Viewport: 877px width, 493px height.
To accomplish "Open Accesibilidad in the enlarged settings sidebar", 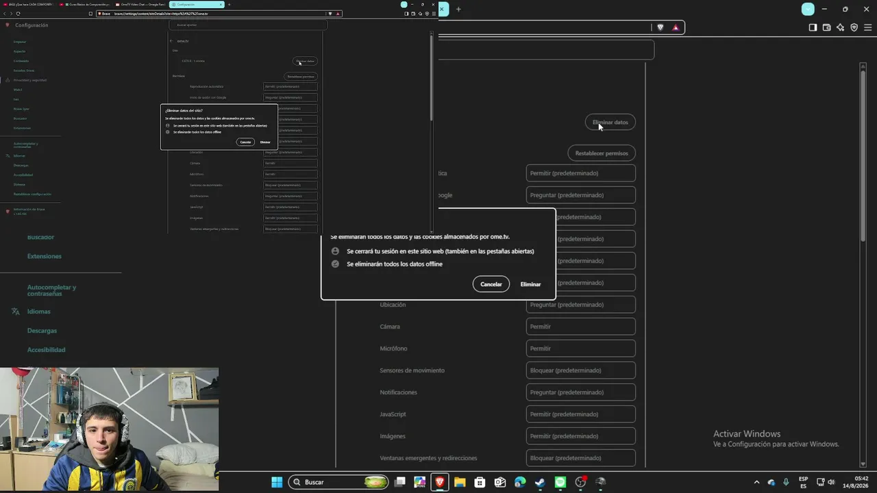I will point(46,350).
